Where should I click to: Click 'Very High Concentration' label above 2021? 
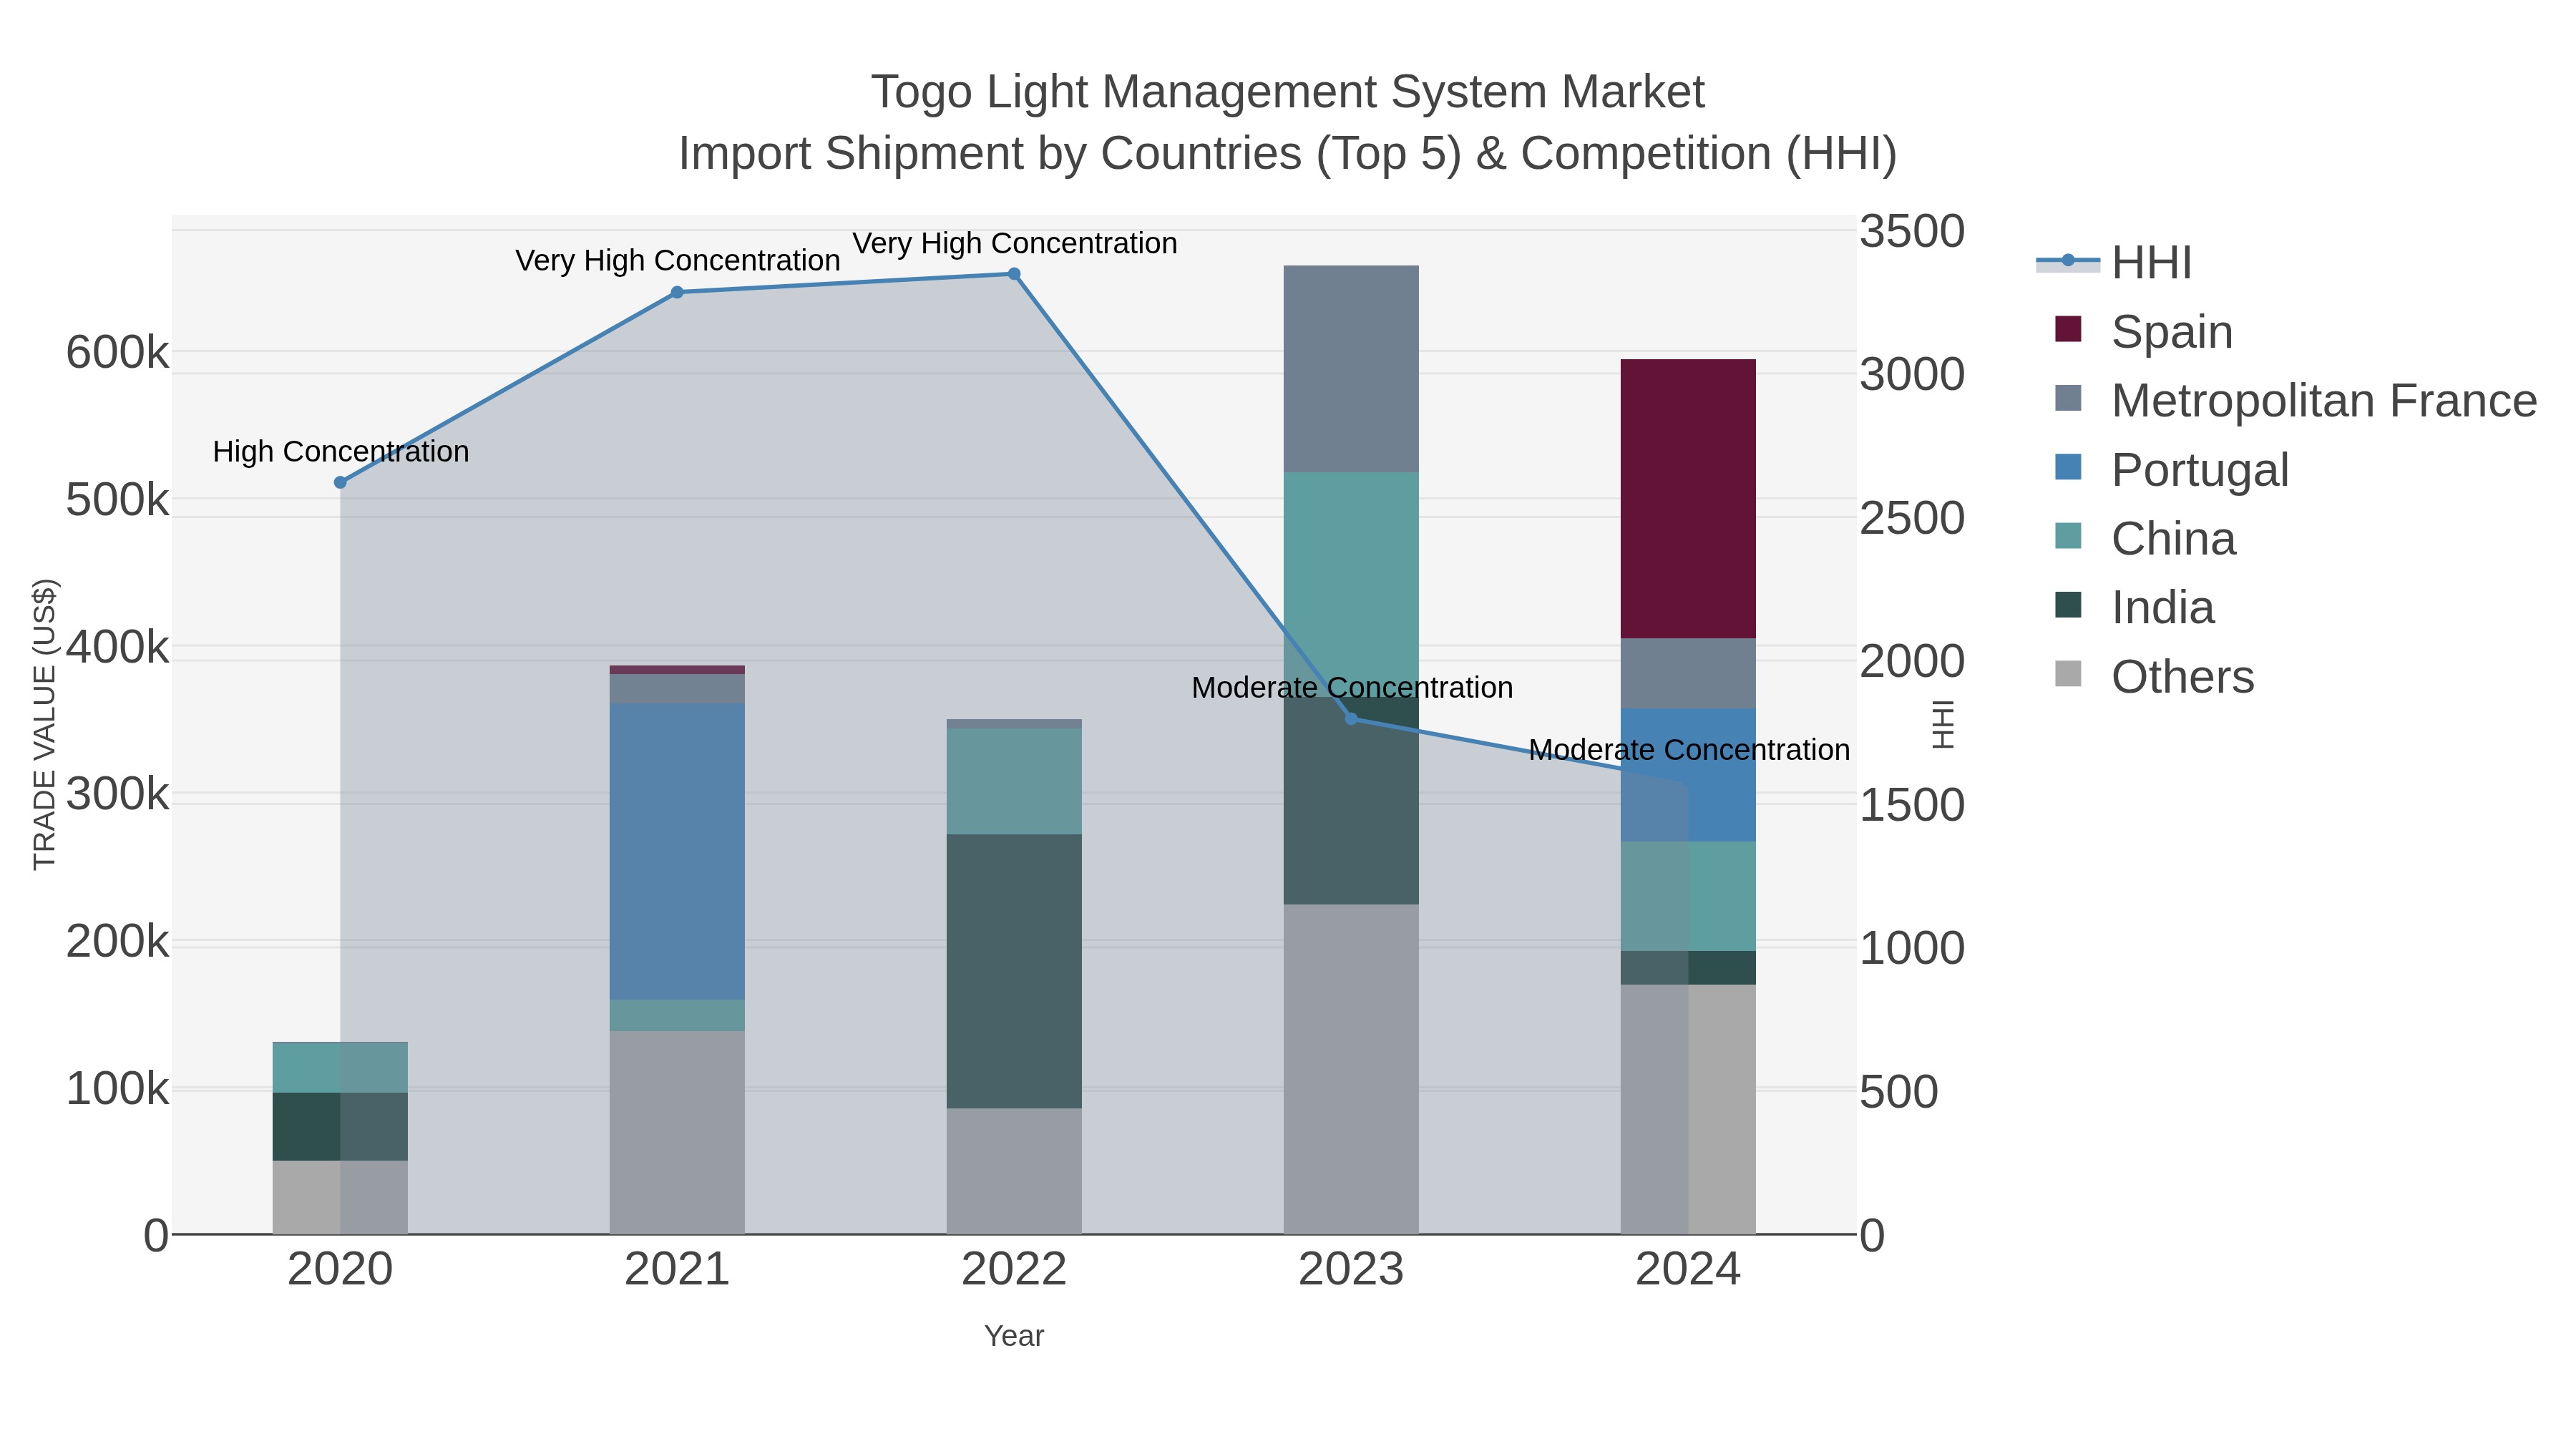(678, 260)
